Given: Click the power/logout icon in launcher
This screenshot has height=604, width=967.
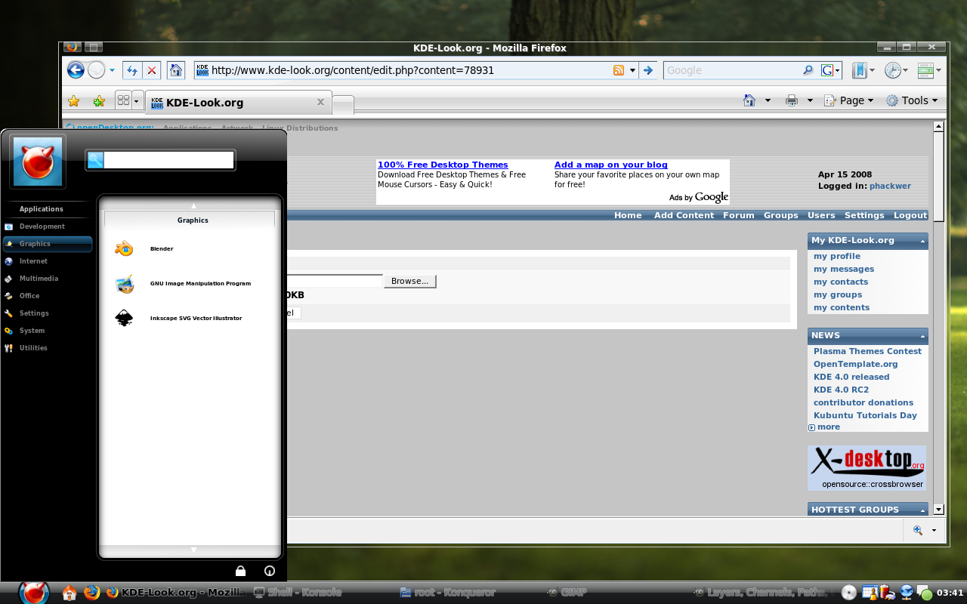Looking at the screenshot, I should point(269,571).
